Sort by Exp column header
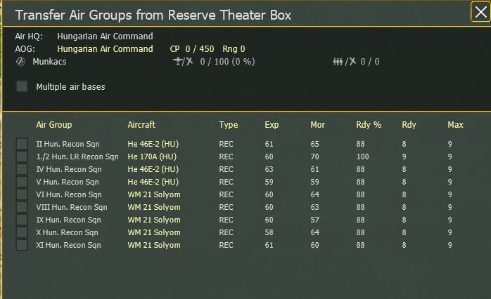The width and height of the screenshot is (491, 299). click(x=272, y=125)
